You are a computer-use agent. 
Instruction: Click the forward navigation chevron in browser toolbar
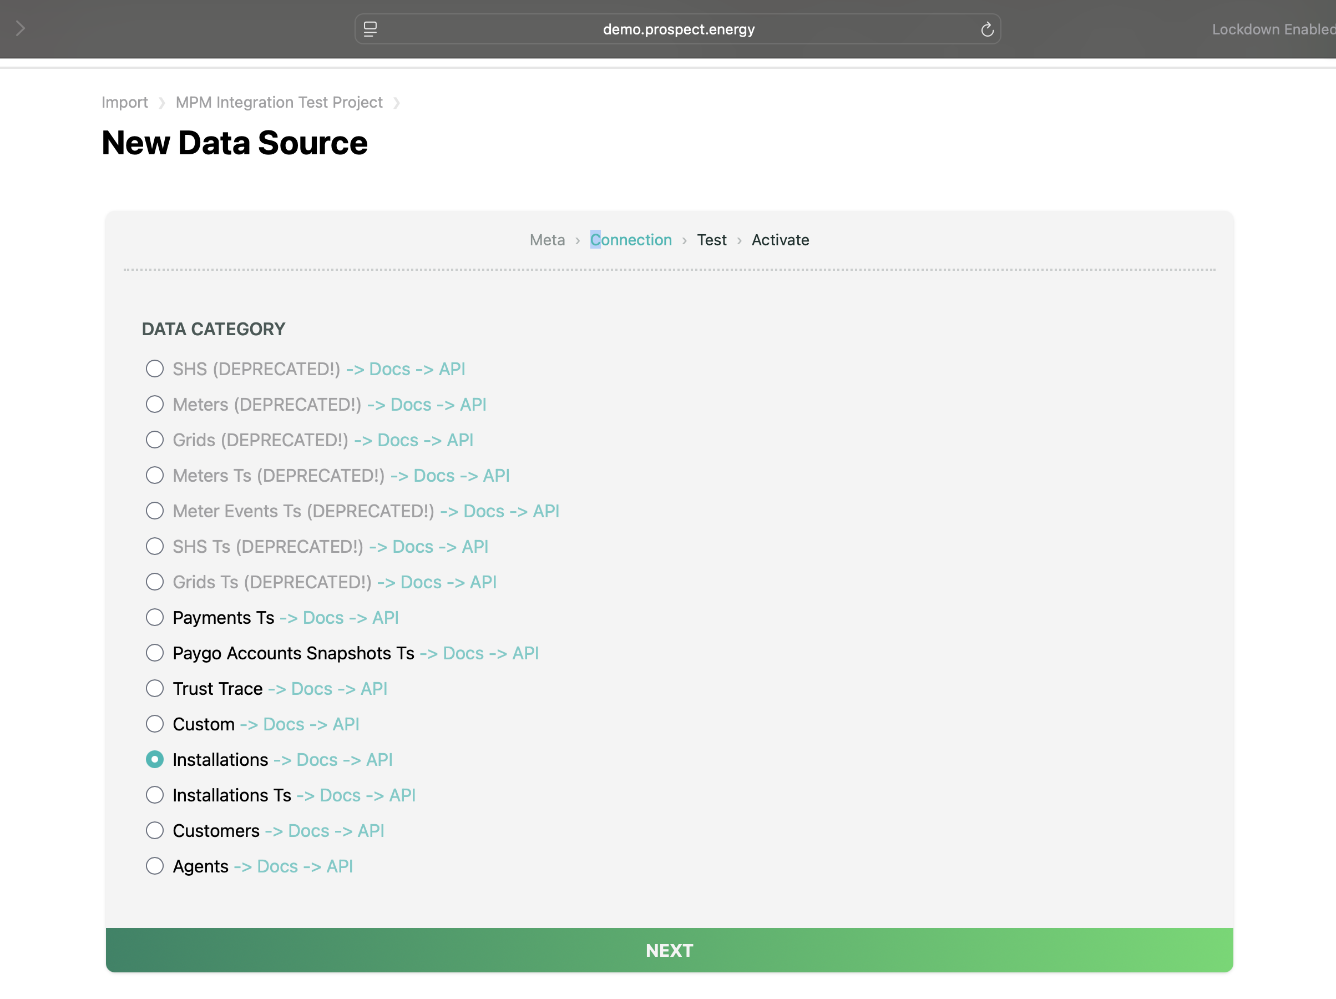[x=21, y=28]
